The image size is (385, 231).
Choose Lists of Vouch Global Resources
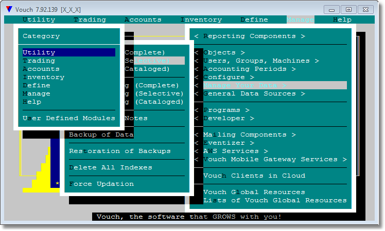(275, 200)
